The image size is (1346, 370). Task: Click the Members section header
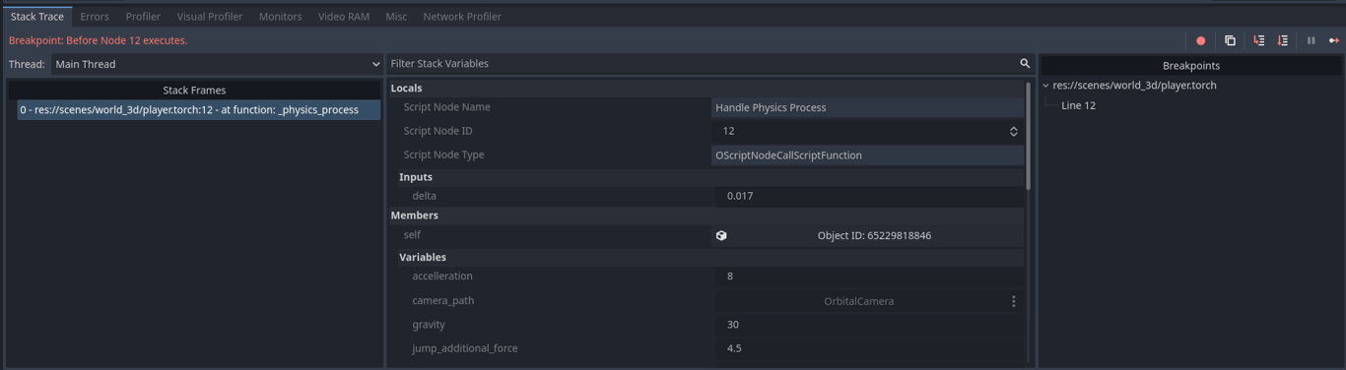(706, 216)
